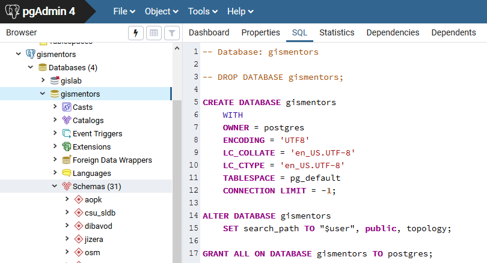Click the Schemas (31) node icon
This screenshot has width=487, height=263.
tap(67, 186)
